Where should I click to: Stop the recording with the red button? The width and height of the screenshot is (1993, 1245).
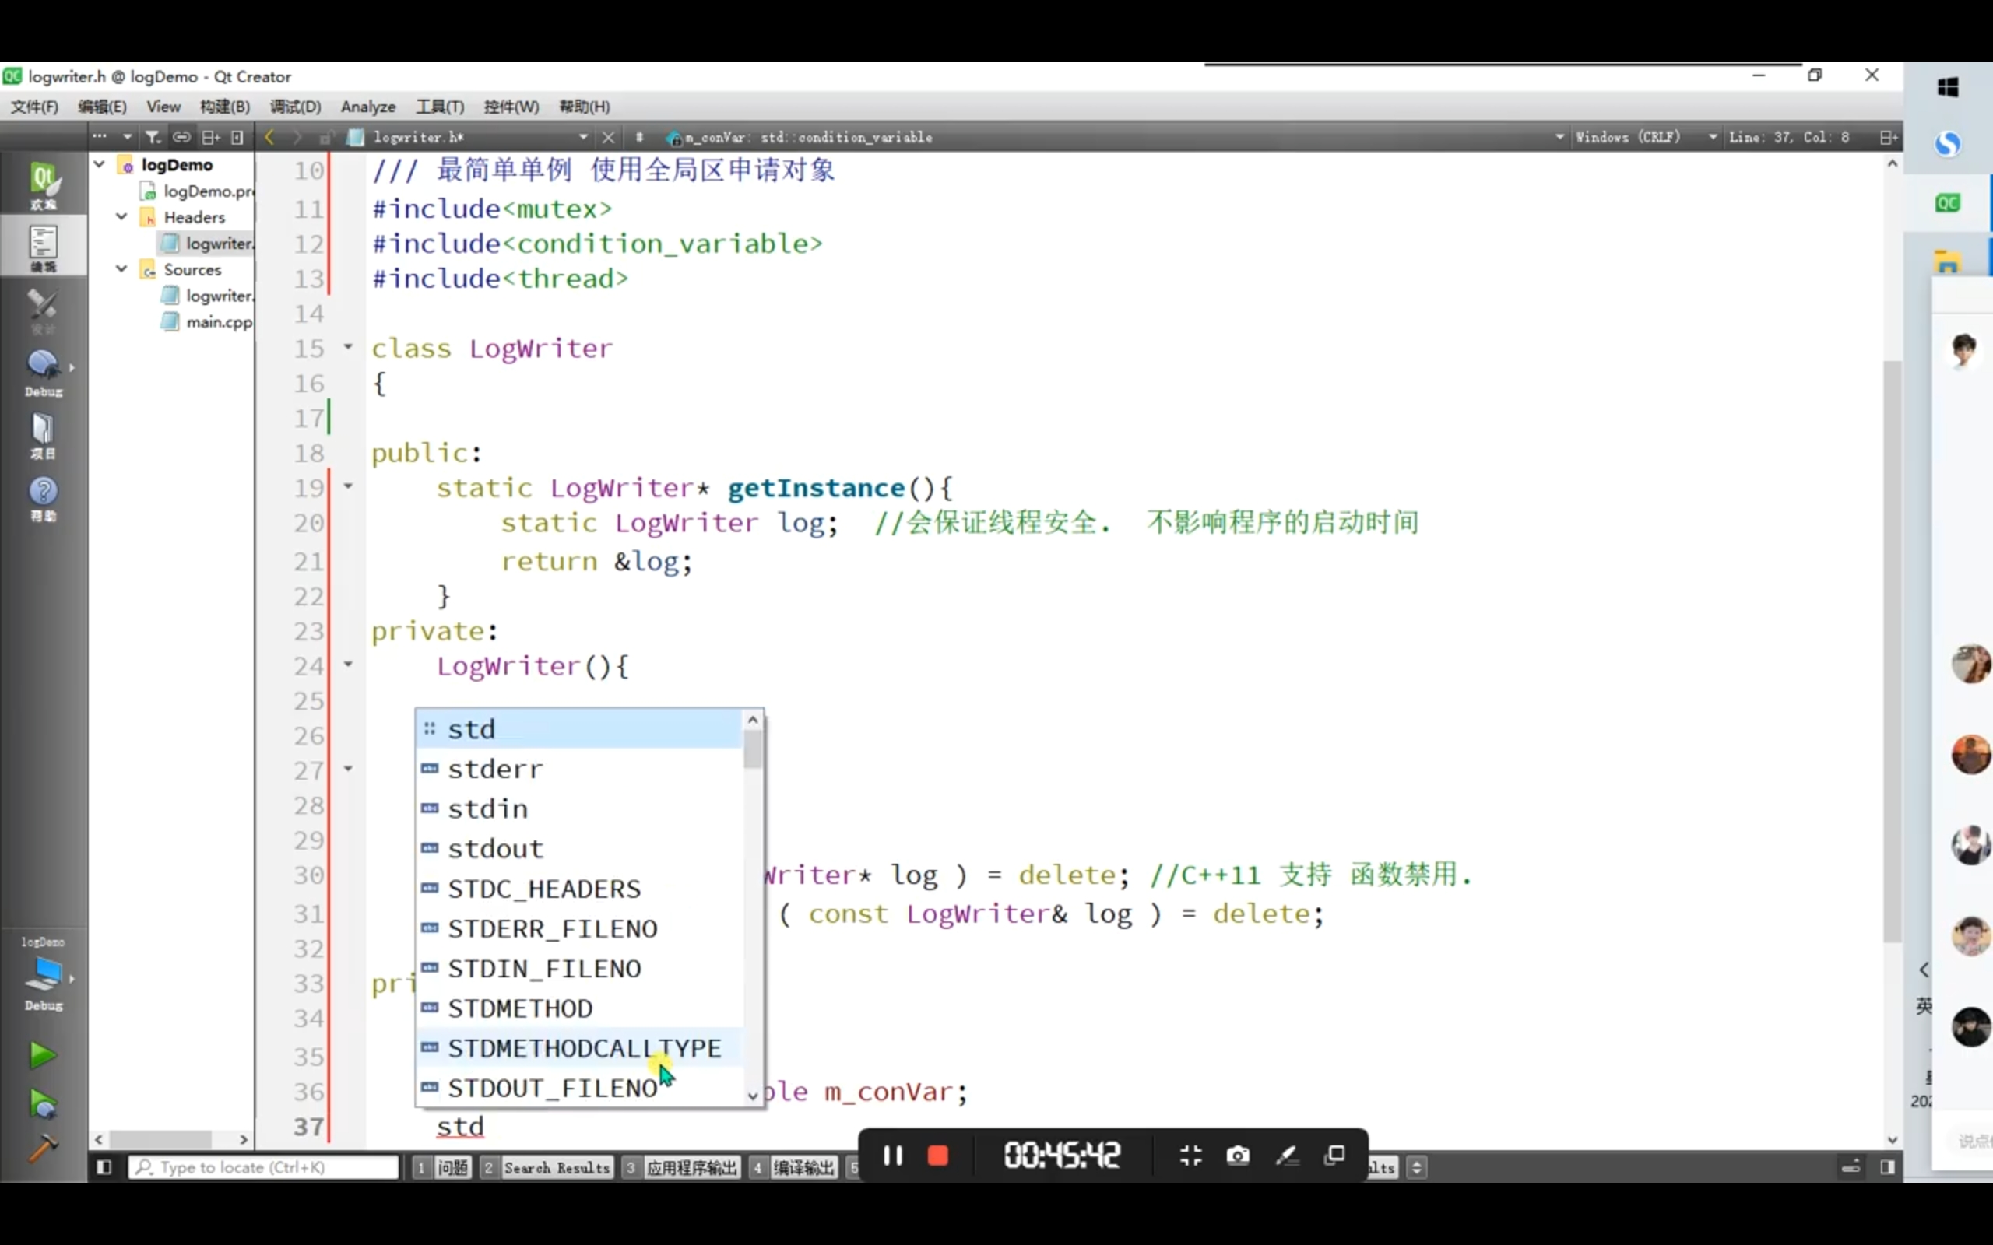937,1156
